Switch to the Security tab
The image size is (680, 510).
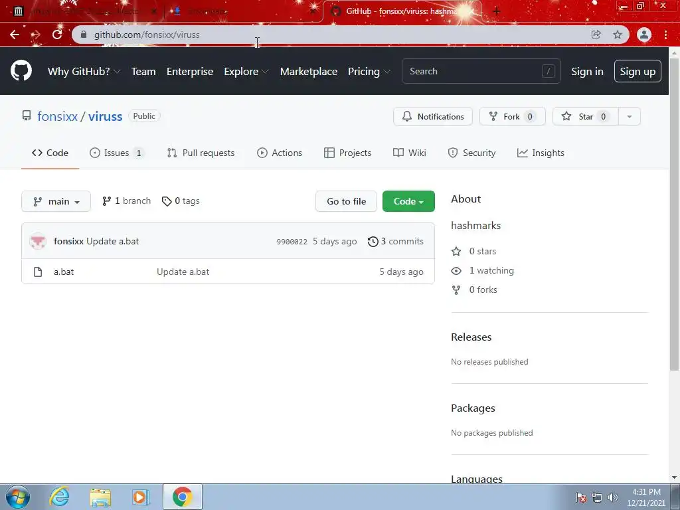pos(472,153)
